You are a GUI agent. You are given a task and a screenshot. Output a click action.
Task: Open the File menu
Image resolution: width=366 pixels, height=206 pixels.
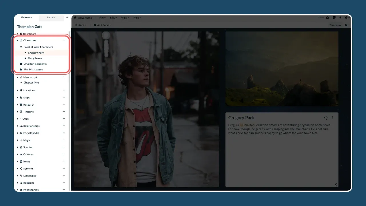point(102,18)
